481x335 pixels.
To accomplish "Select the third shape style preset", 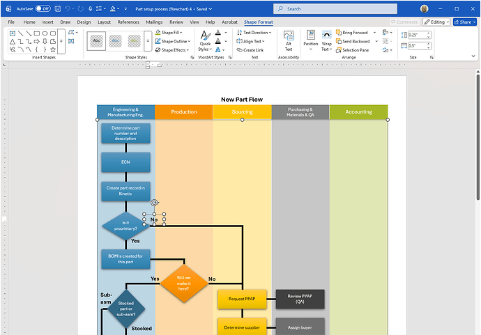I will (x=134, y=41).
